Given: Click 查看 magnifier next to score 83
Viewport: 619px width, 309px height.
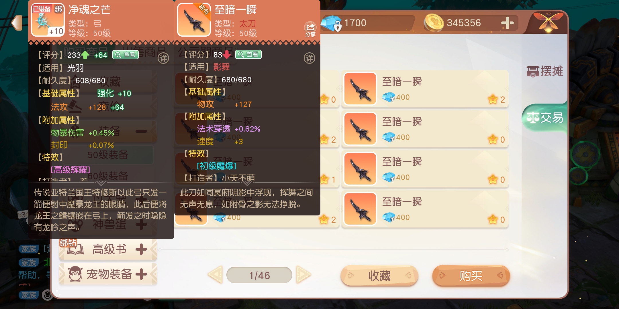Looking at the screenshot, I should (x=248, y=54).
